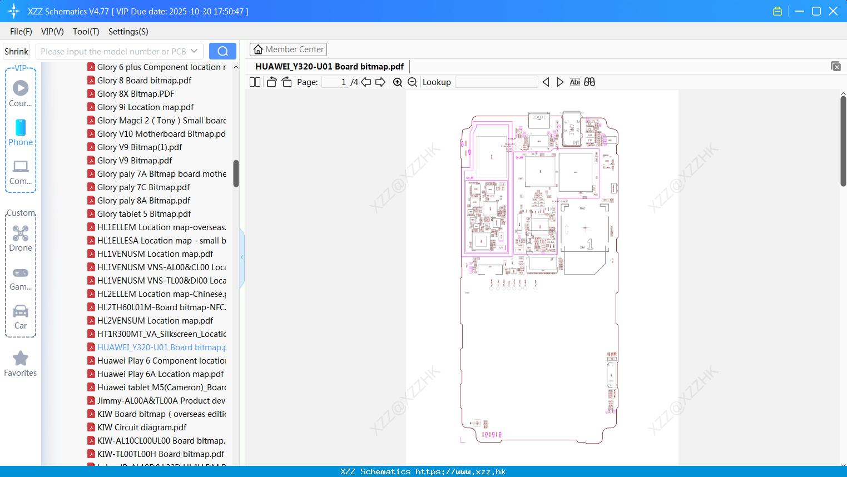Open HL2VENSUM Location map.pdf
This screenshot has height=477, width=847.
pyautogui.click(x=155, y=321)
